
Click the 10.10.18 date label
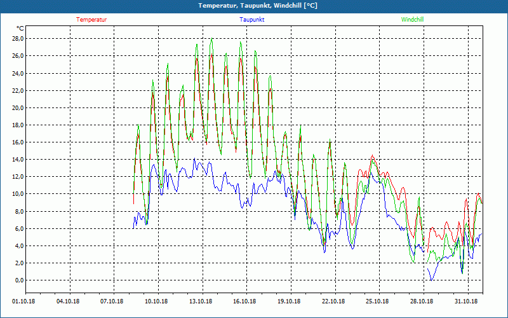tap(156, 301)
